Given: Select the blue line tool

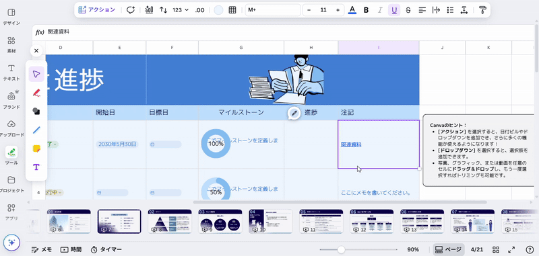Looking at the screenshot, I should click(x=36, y=130).
